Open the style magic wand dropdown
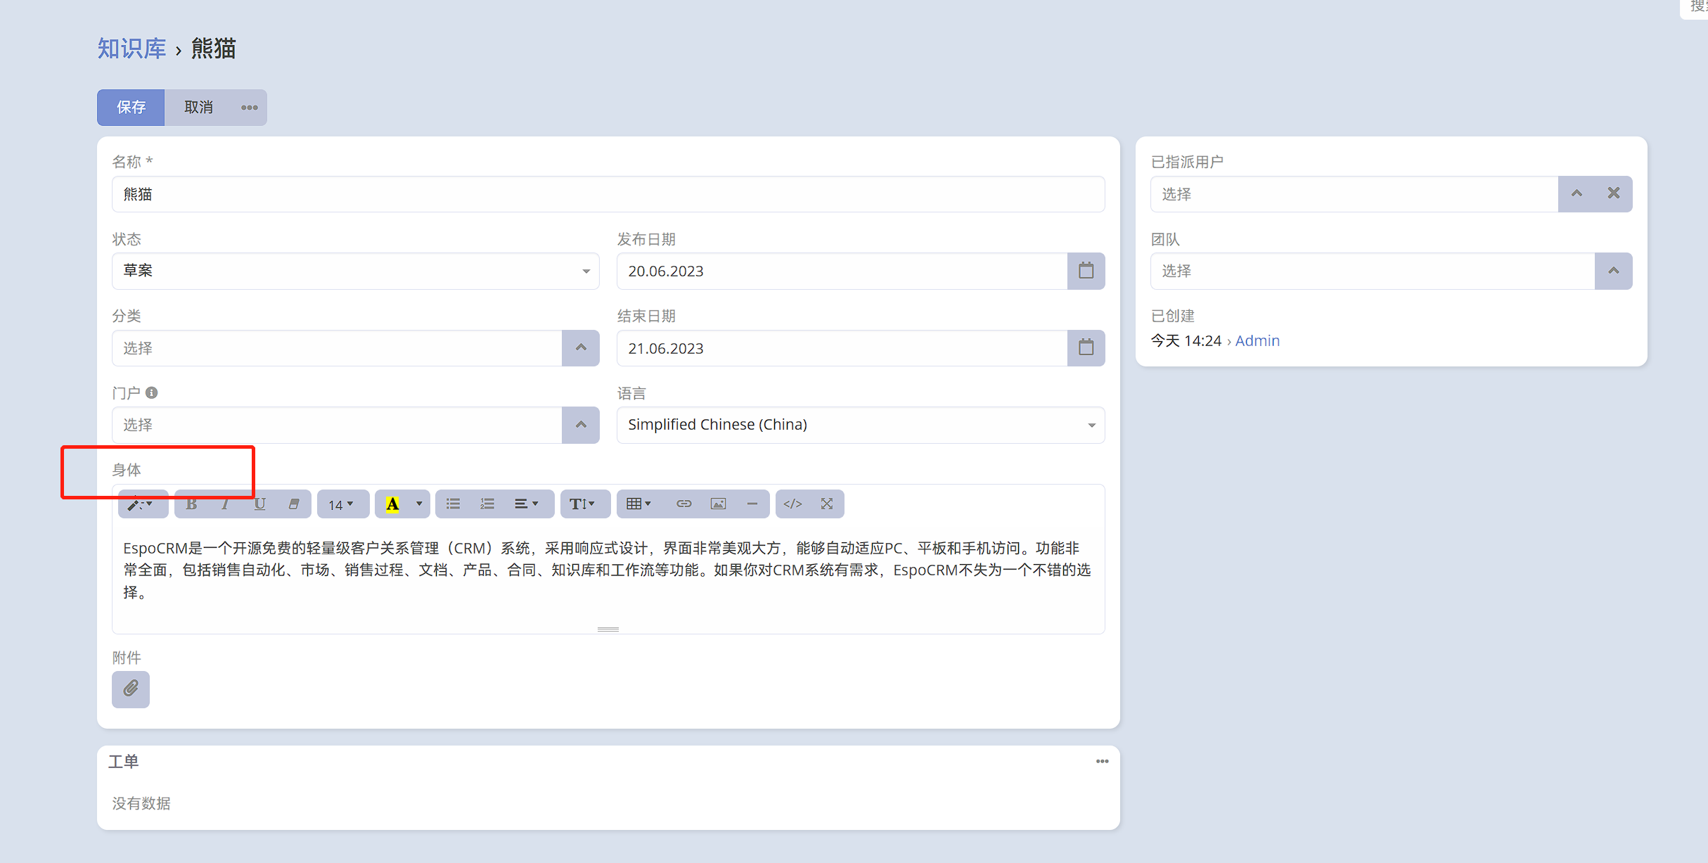The height and width of the screenshot is (863, 1708). pyautogui.click(x=143, y=504)
